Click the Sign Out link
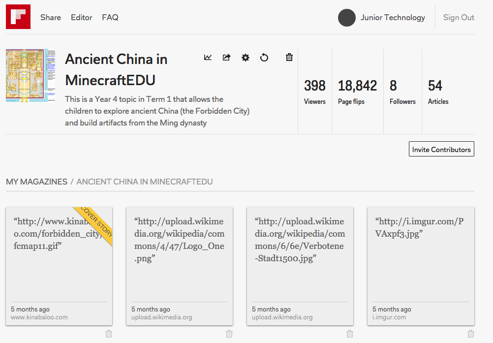 point(459,18)
